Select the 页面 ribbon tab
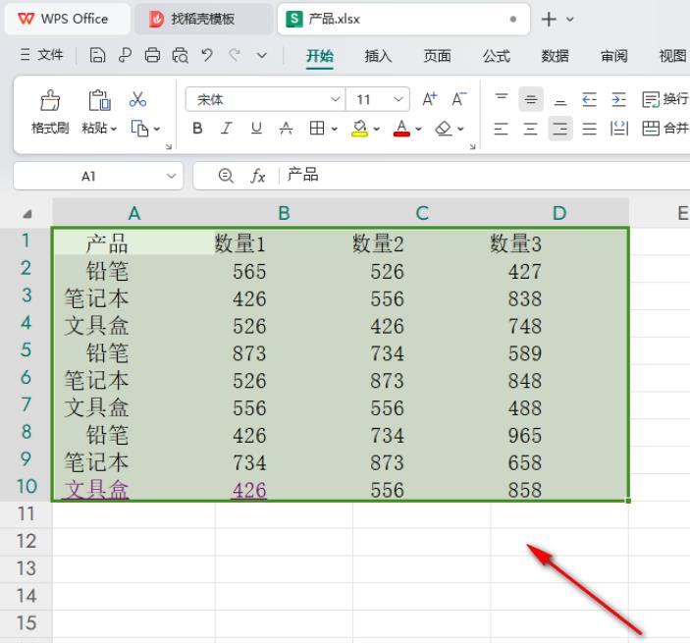 click(x=437, y=56)
